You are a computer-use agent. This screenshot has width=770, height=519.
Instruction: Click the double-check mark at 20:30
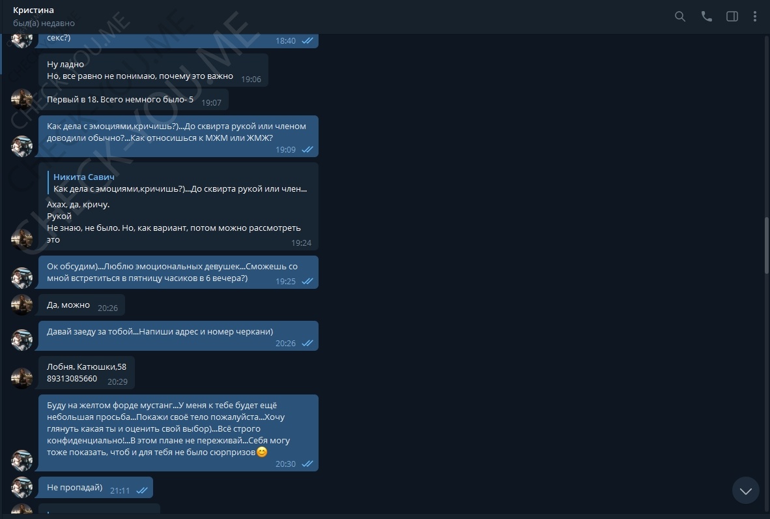pos(307,464)
